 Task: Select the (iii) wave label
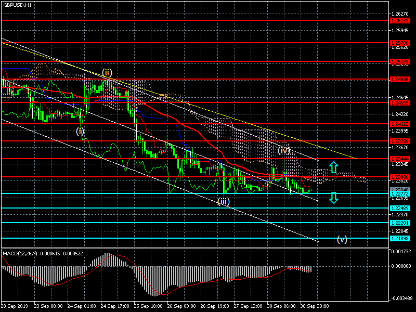(x=224, y=201)
